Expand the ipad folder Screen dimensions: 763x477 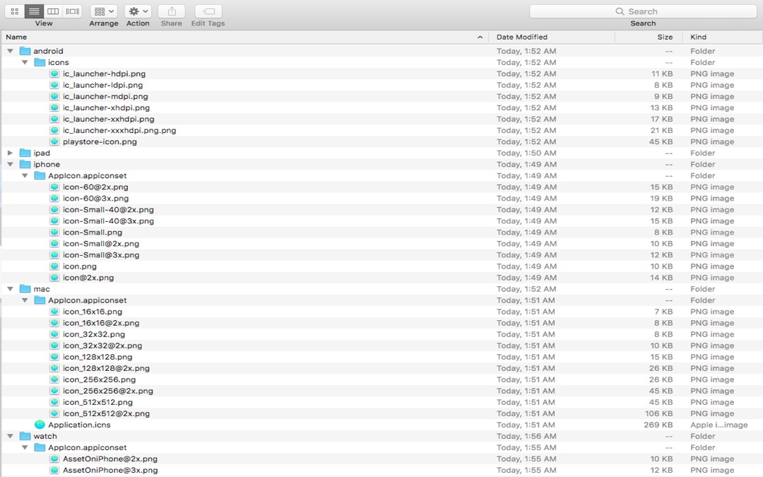(x=10, y=153)
